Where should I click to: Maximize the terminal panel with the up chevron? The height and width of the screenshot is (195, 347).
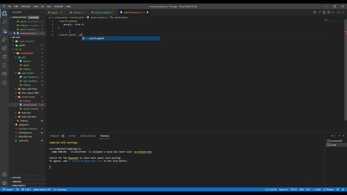pyautogui.click(x=339, y=136)
